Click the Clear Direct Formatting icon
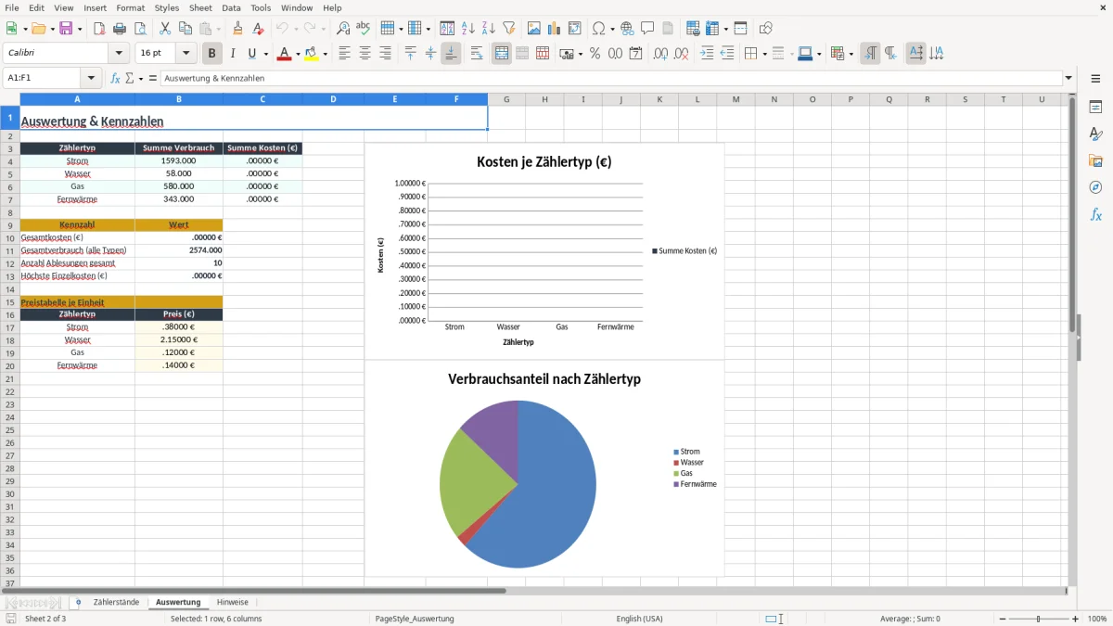Screen dimensions: 1113x626 (259, 29)
